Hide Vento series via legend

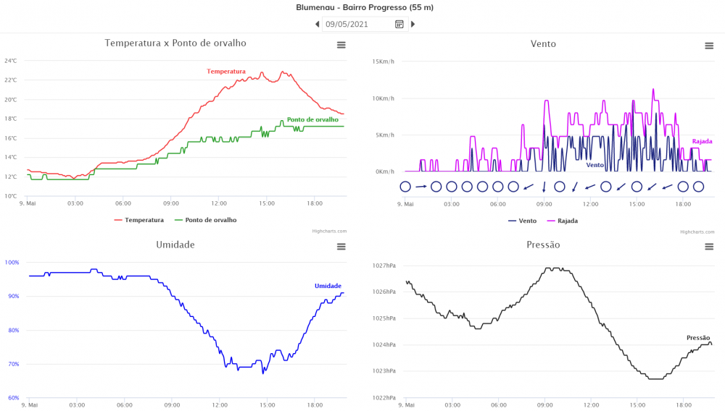tap(522, 221)
